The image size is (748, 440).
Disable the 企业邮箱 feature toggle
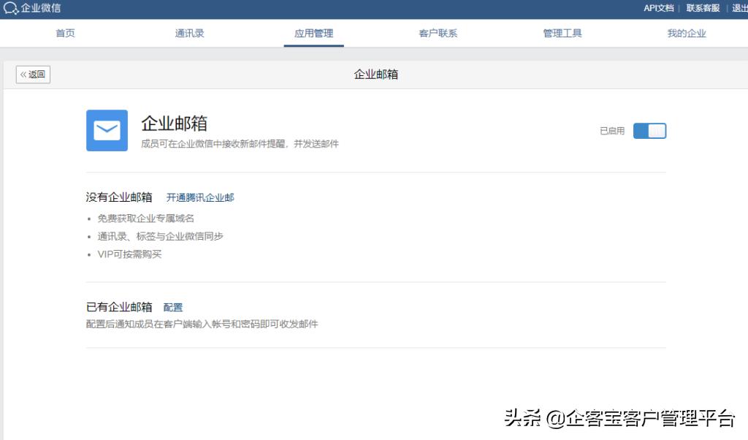(x=649, y=130)
